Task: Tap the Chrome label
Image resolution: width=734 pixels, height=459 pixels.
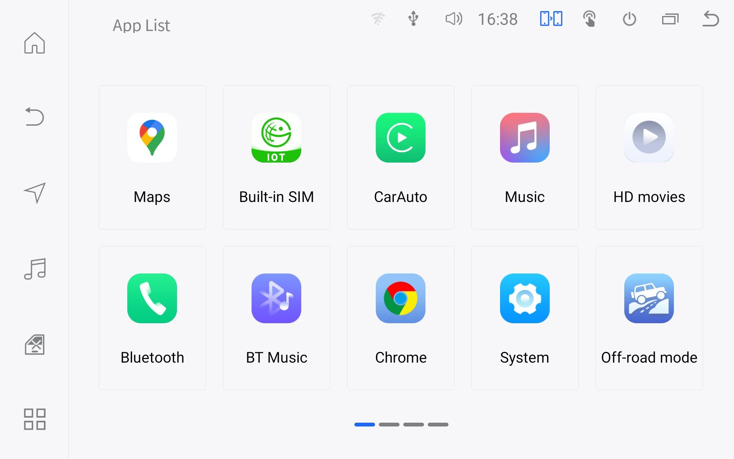Action: pyautogui.click(x=401, y=358)
